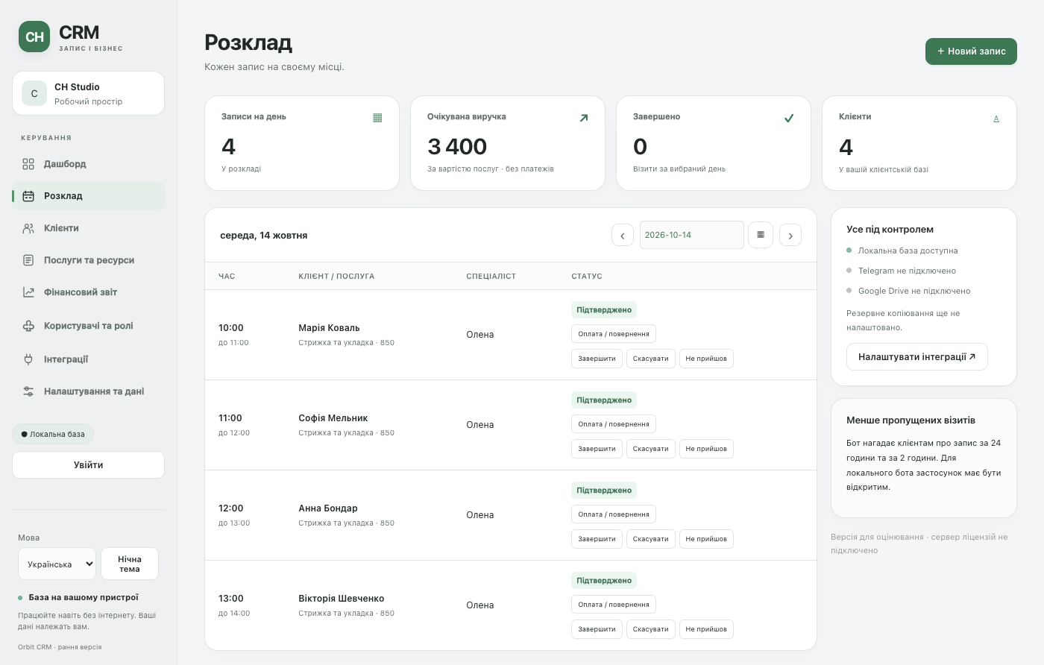This screenshot has width=1044, height=665.
Task: Click client name Вікторія Шевченко
Action: 342,599
